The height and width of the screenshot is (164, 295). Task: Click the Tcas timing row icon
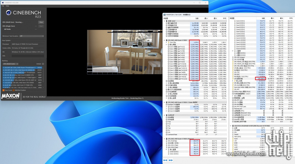(x=166, y=122)
